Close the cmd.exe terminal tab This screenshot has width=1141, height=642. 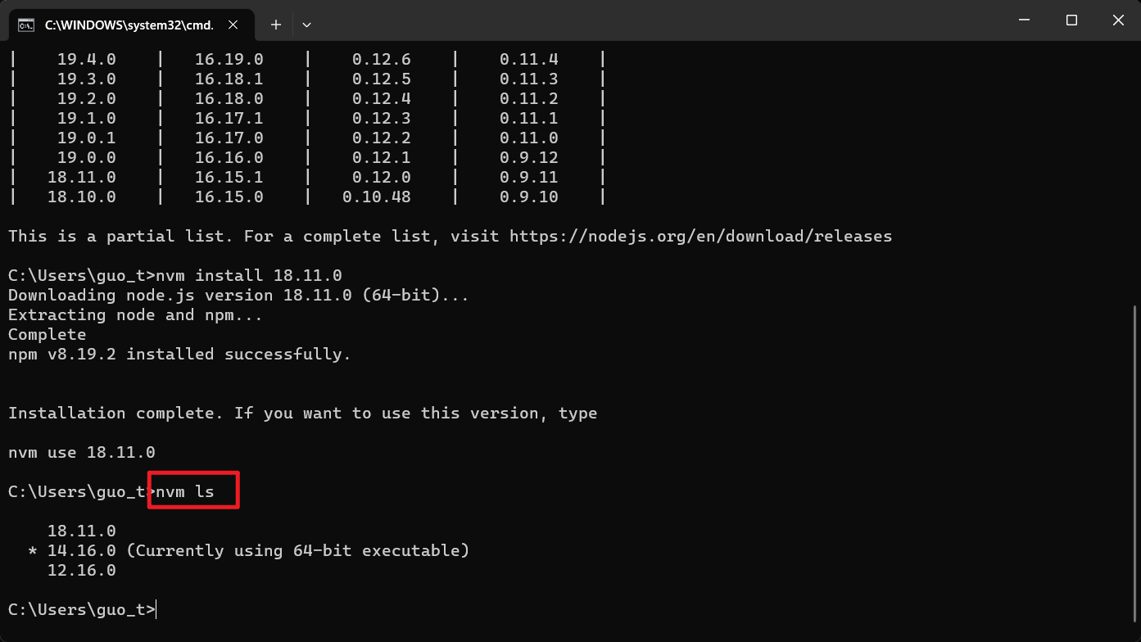(233, 25)
